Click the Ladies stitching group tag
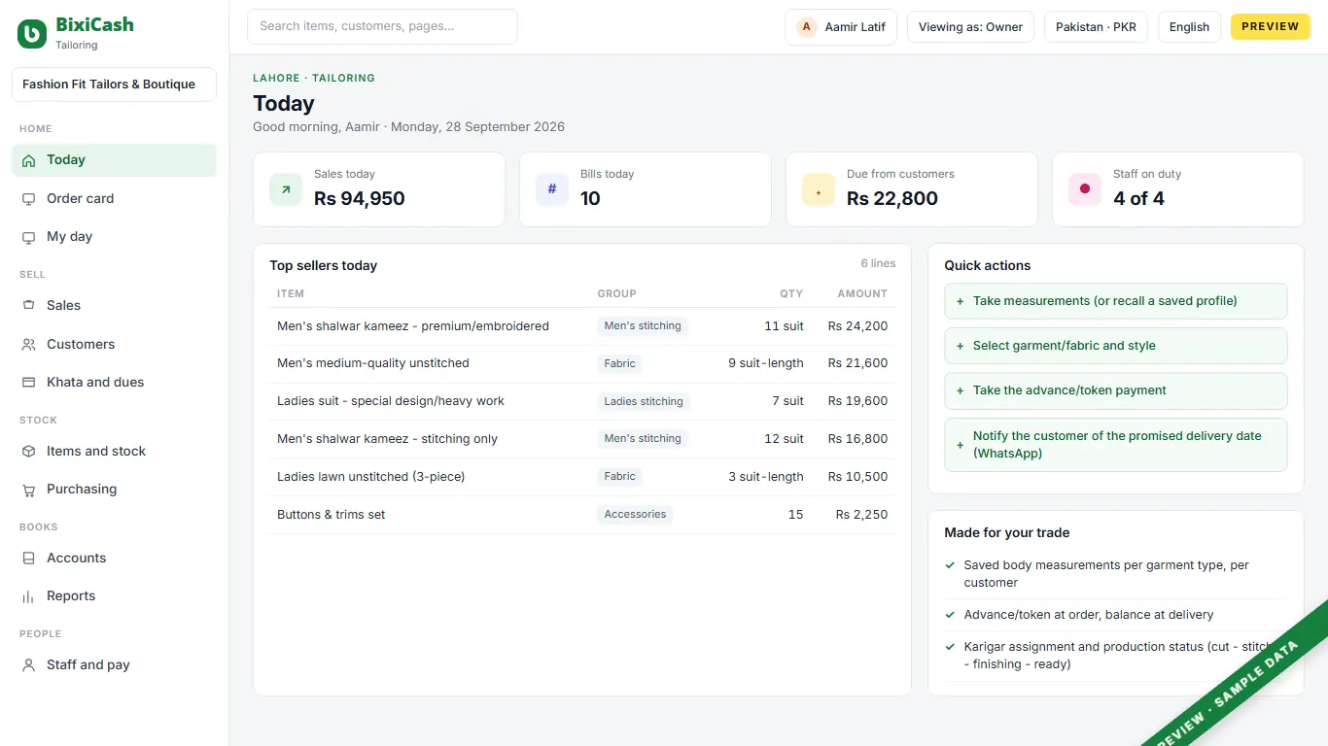Screen dimensions: 1328x746 [644, 401]
